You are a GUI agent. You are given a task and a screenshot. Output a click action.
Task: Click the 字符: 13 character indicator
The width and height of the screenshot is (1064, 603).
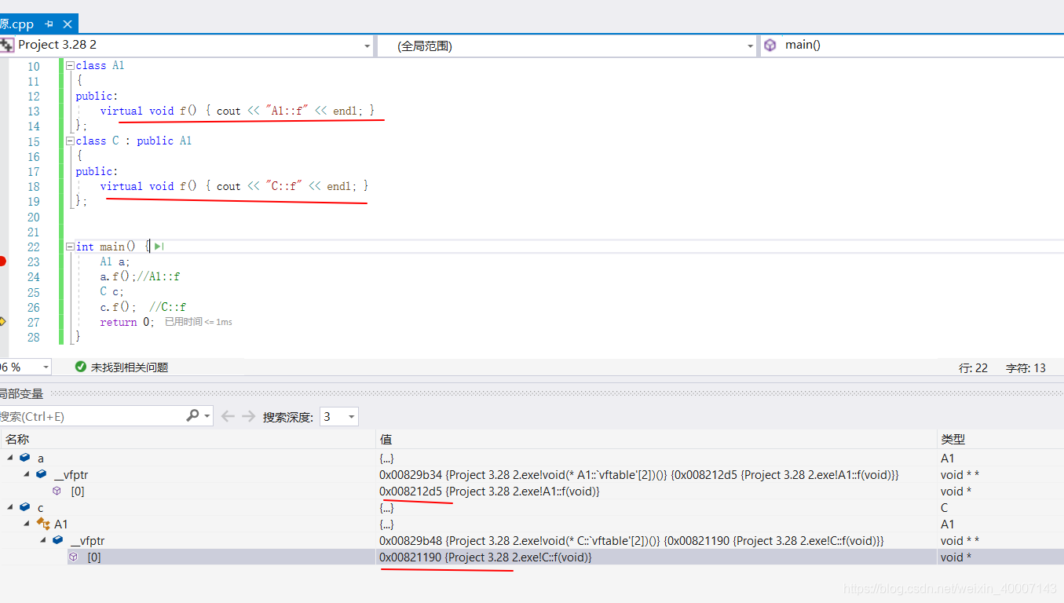pos(1026,367)
